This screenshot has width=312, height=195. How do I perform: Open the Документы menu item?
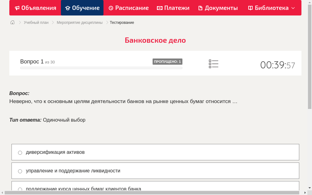pos(218,8)
